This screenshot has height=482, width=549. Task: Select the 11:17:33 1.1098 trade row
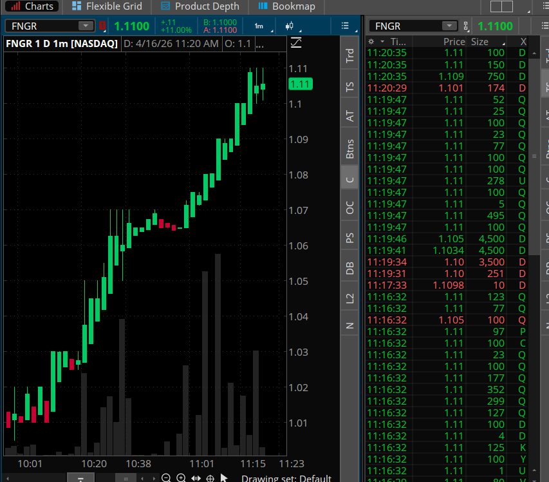[447, 285]
